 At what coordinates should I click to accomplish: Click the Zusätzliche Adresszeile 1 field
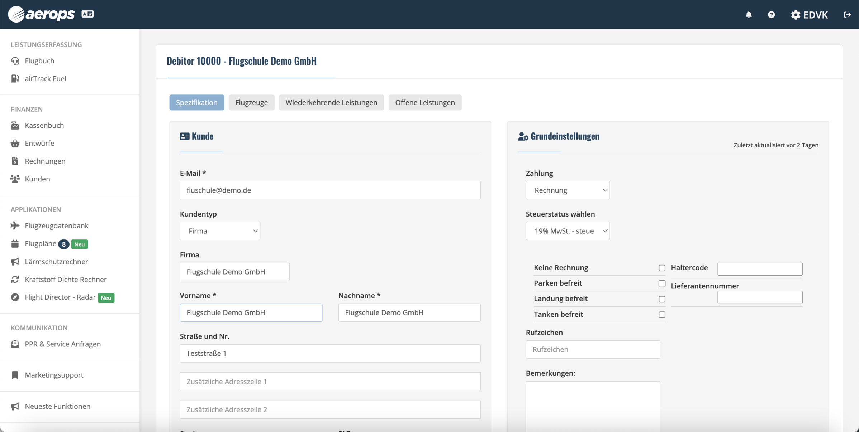(330, 381)
